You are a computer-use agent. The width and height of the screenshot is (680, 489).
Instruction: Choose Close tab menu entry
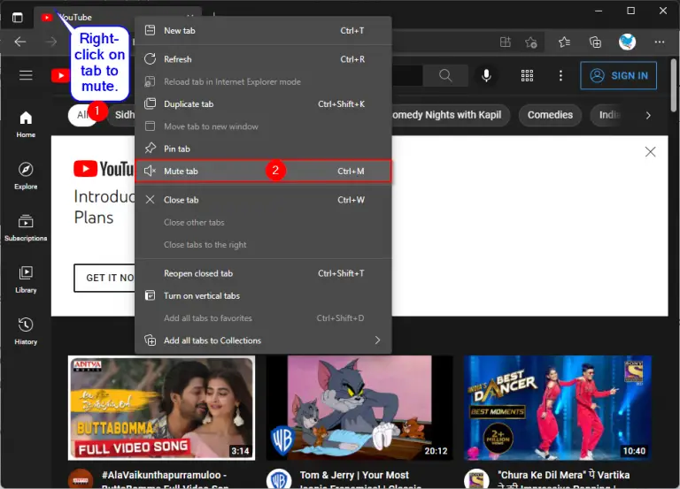pos(263,200)
